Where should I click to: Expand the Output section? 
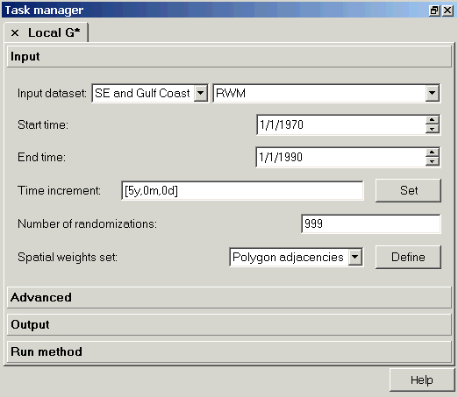(x=229, y=324)
